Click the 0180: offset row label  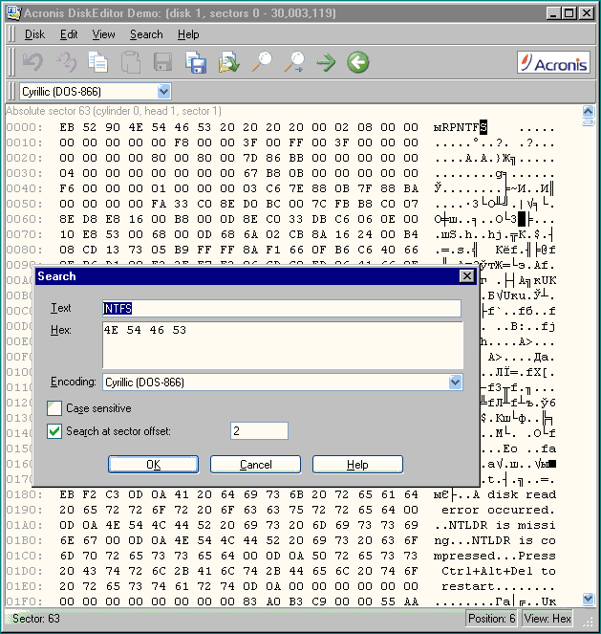click(x=24, y=494)
